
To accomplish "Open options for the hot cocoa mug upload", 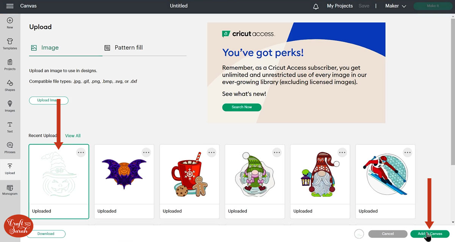I will click(211, 152).
